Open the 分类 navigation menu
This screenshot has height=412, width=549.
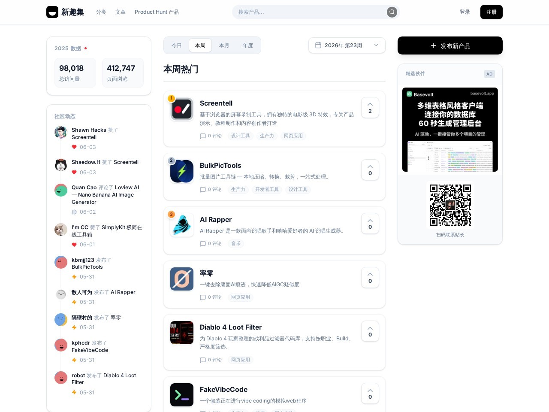point(101,12)
